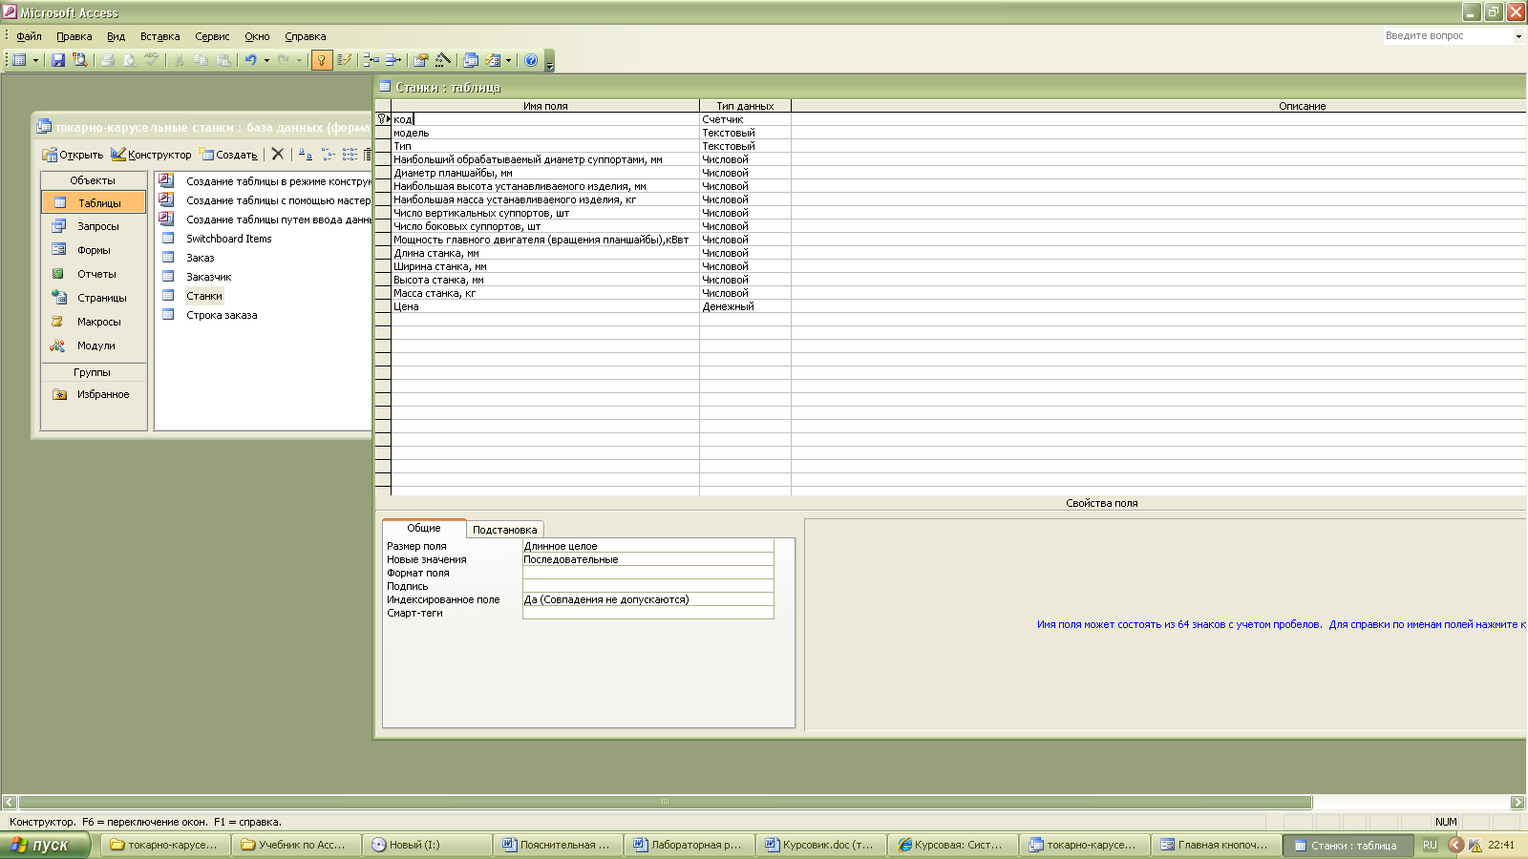This screenshot has height=859, width=1528.
Task: Click the Cut scissors icon
Action: [x=179, y=60]
